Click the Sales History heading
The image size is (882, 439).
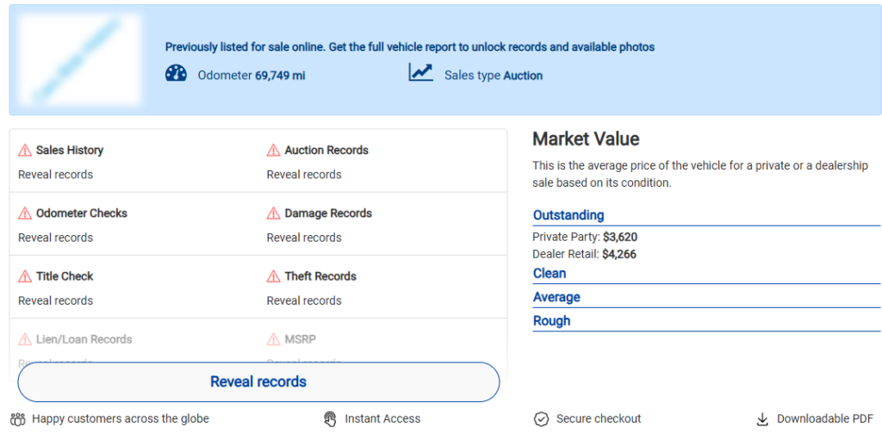(x=70, y=150)
